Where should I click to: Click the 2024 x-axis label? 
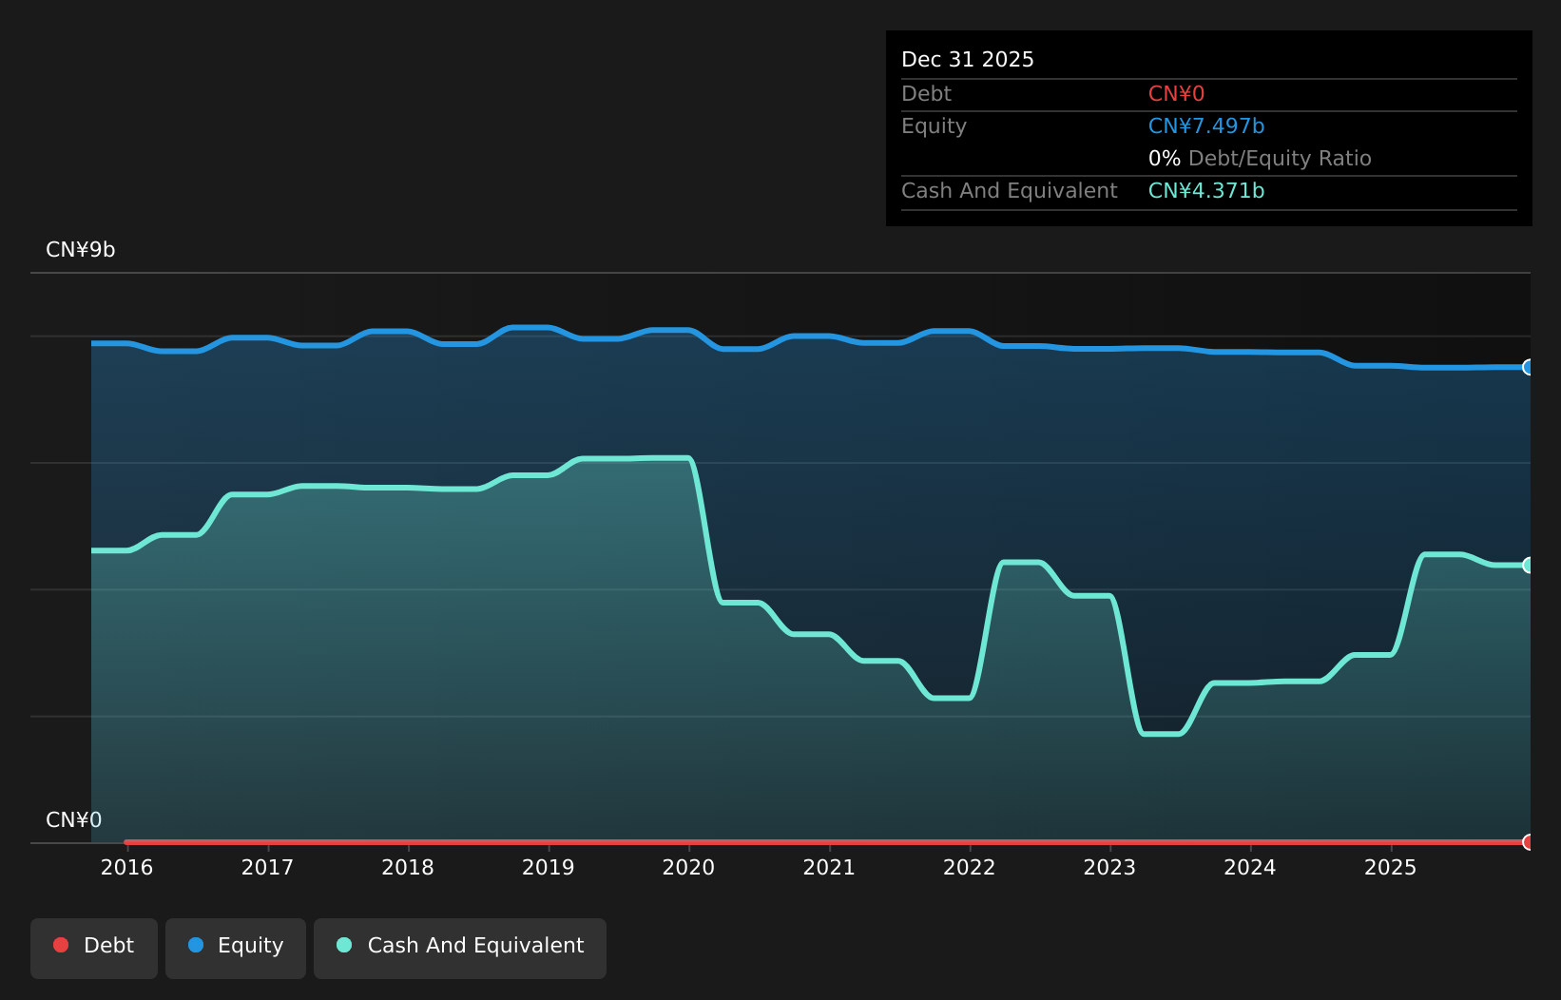pos(1250,867)
